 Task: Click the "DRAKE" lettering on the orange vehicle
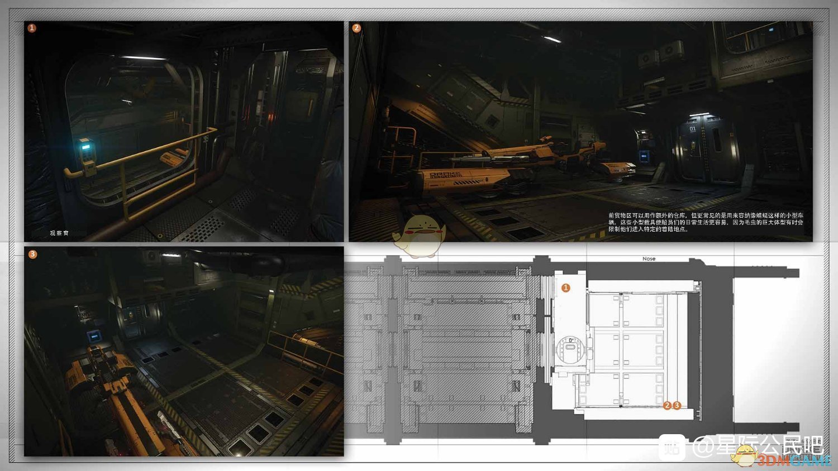tap(445, 175)
